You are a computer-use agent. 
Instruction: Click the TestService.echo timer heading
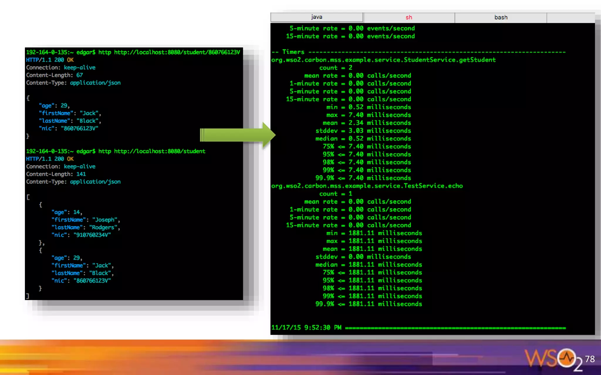point(367,186)
